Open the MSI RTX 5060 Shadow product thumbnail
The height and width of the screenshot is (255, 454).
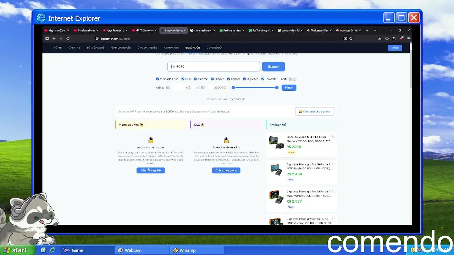click(276, 142)
